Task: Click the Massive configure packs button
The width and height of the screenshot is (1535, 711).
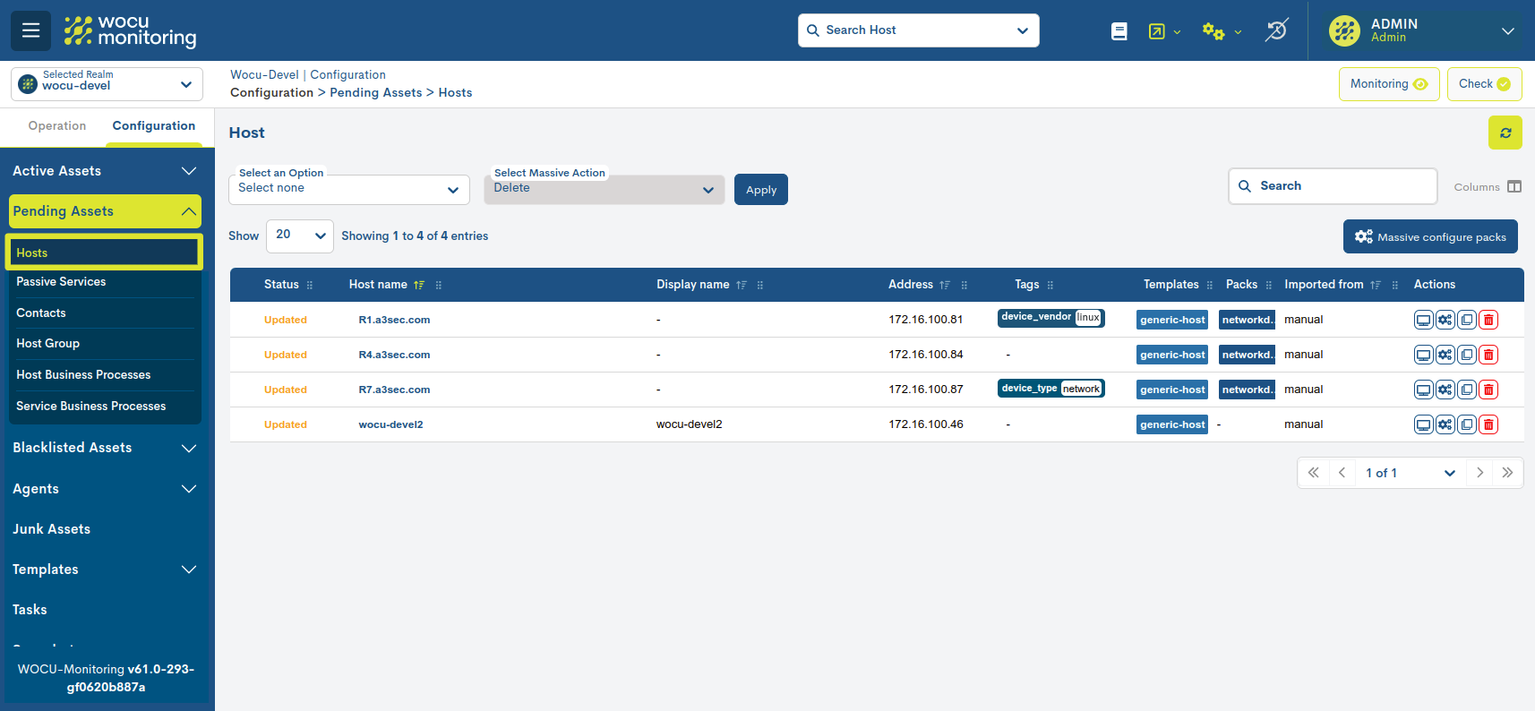Action: [1429, 236]
